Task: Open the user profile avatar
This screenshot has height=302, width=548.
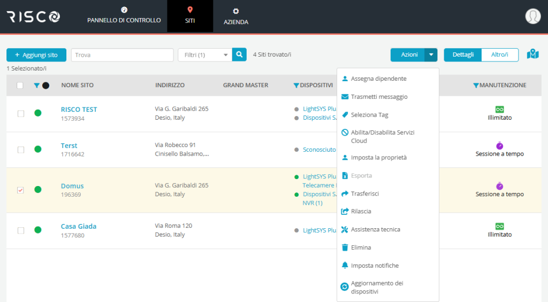Action: point(532,17)
